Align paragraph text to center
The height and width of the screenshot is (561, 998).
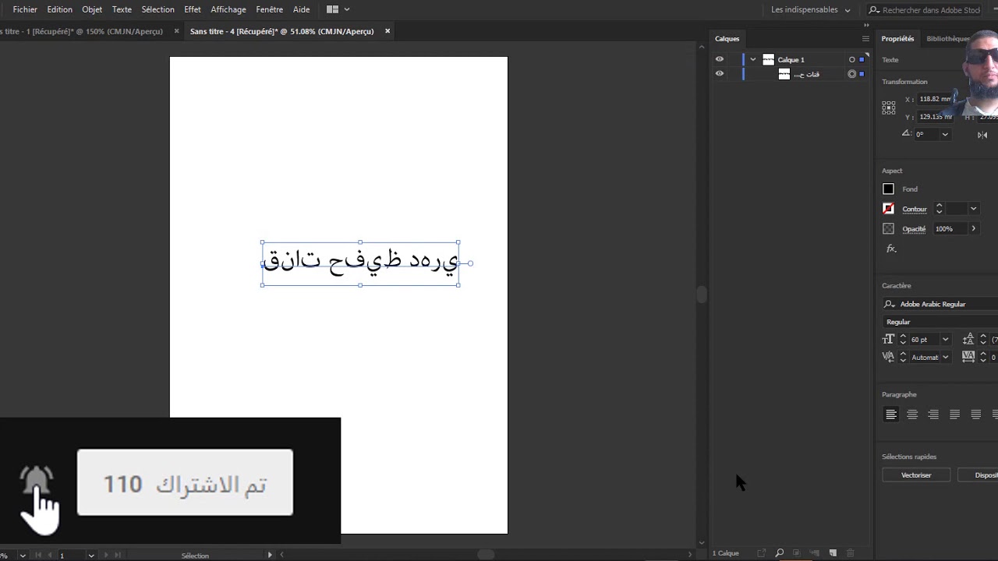coord(912,415)
